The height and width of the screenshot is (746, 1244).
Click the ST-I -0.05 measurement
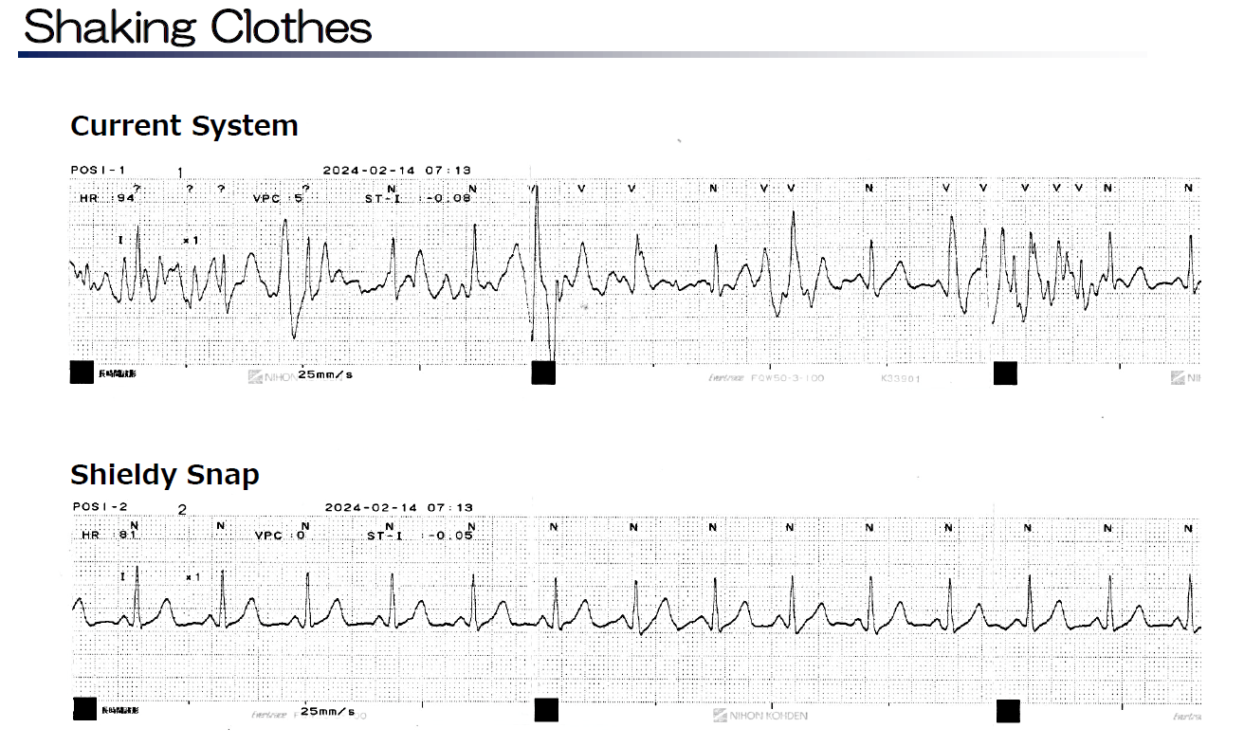click(419, 536)
